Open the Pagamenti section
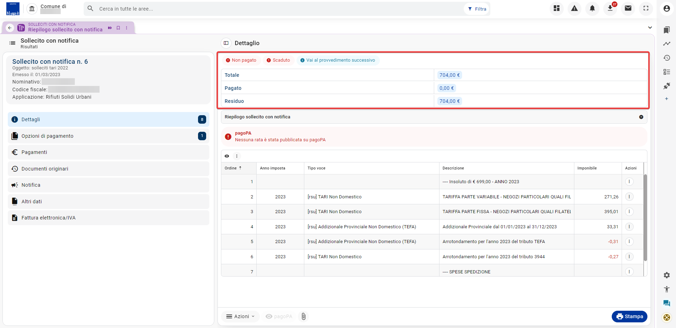Image resolution: width=676 pixels, height=328 pixels. click(108, 152)
